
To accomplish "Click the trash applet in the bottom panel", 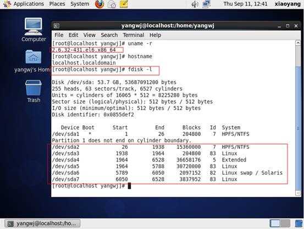I will pos(299,224).
